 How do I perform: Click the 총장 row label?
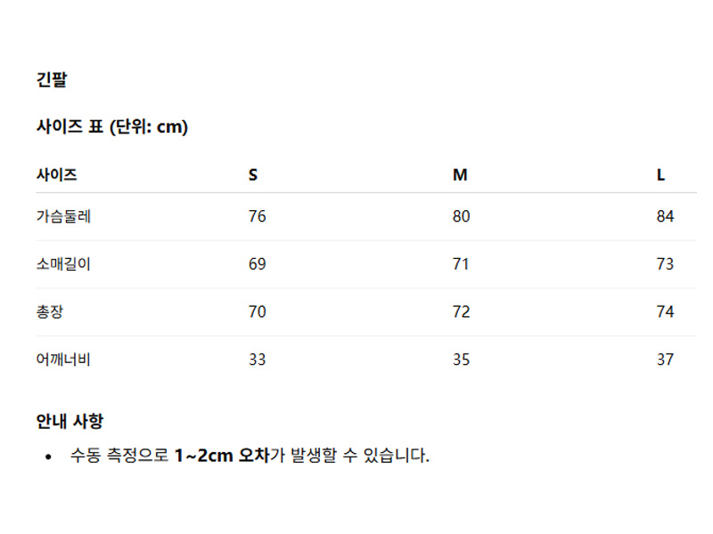[x=50, y=312]
